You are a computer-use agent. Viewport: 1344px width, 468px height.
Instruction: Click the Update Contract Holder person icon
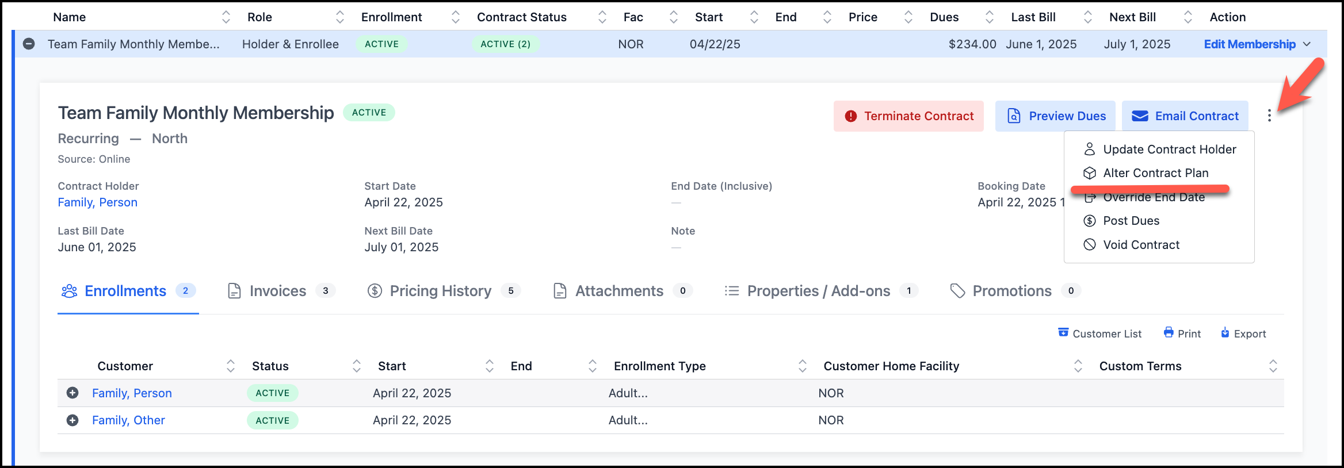(x=1090, y=149)
